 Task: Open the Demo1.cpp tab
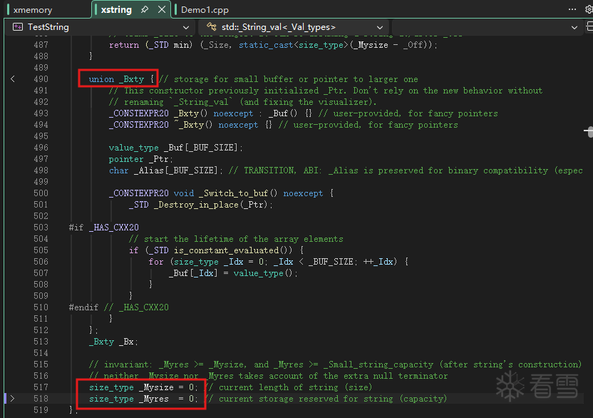point(205,10)
